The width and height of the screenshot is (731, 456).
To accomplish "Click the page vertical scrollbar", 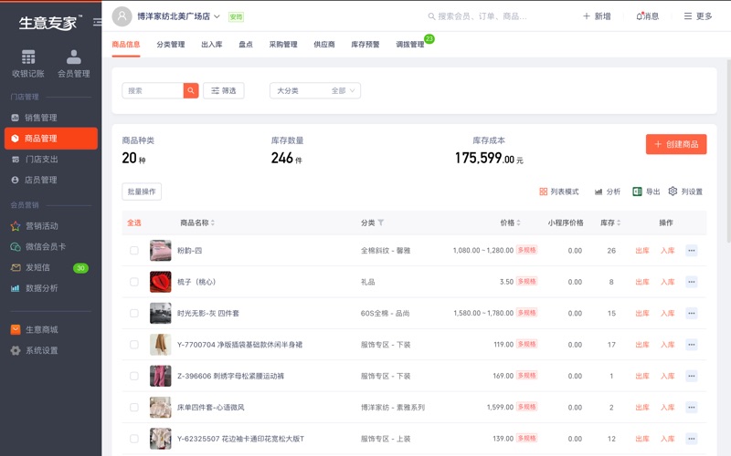I will (728, 151).
